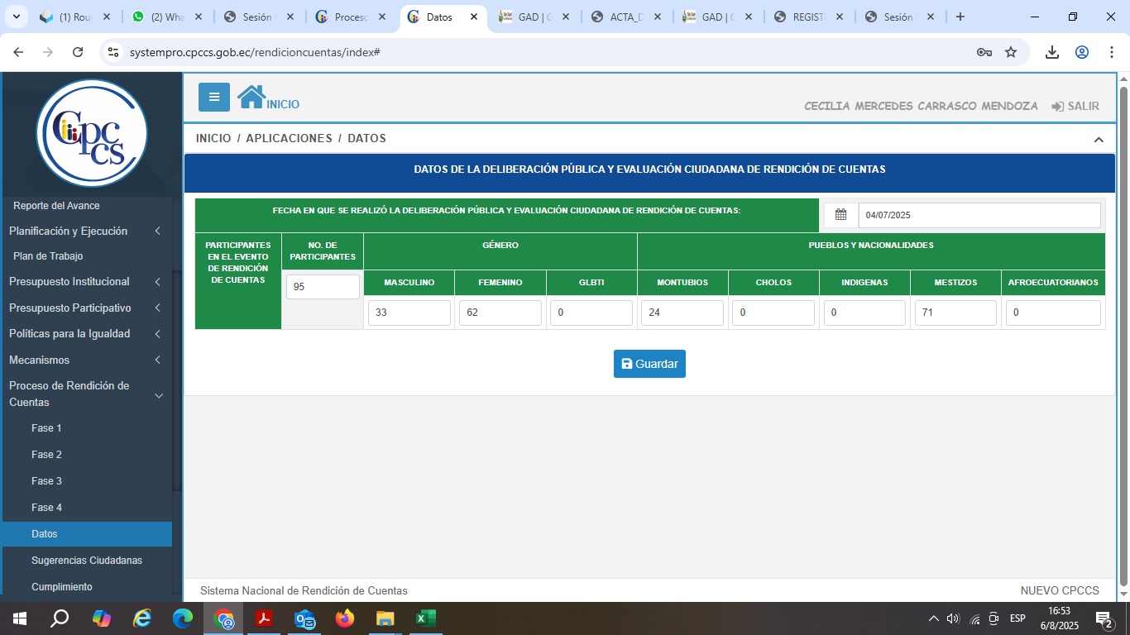Viewport: 1130px width, 635px height.
Task: Open Fase 3 in the sidebar
Action: pos(47,481)
